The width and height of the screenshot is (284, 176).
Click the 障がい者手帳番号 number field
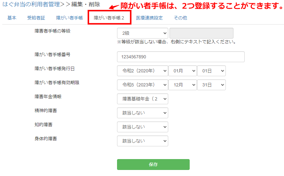tap(181, 57)
